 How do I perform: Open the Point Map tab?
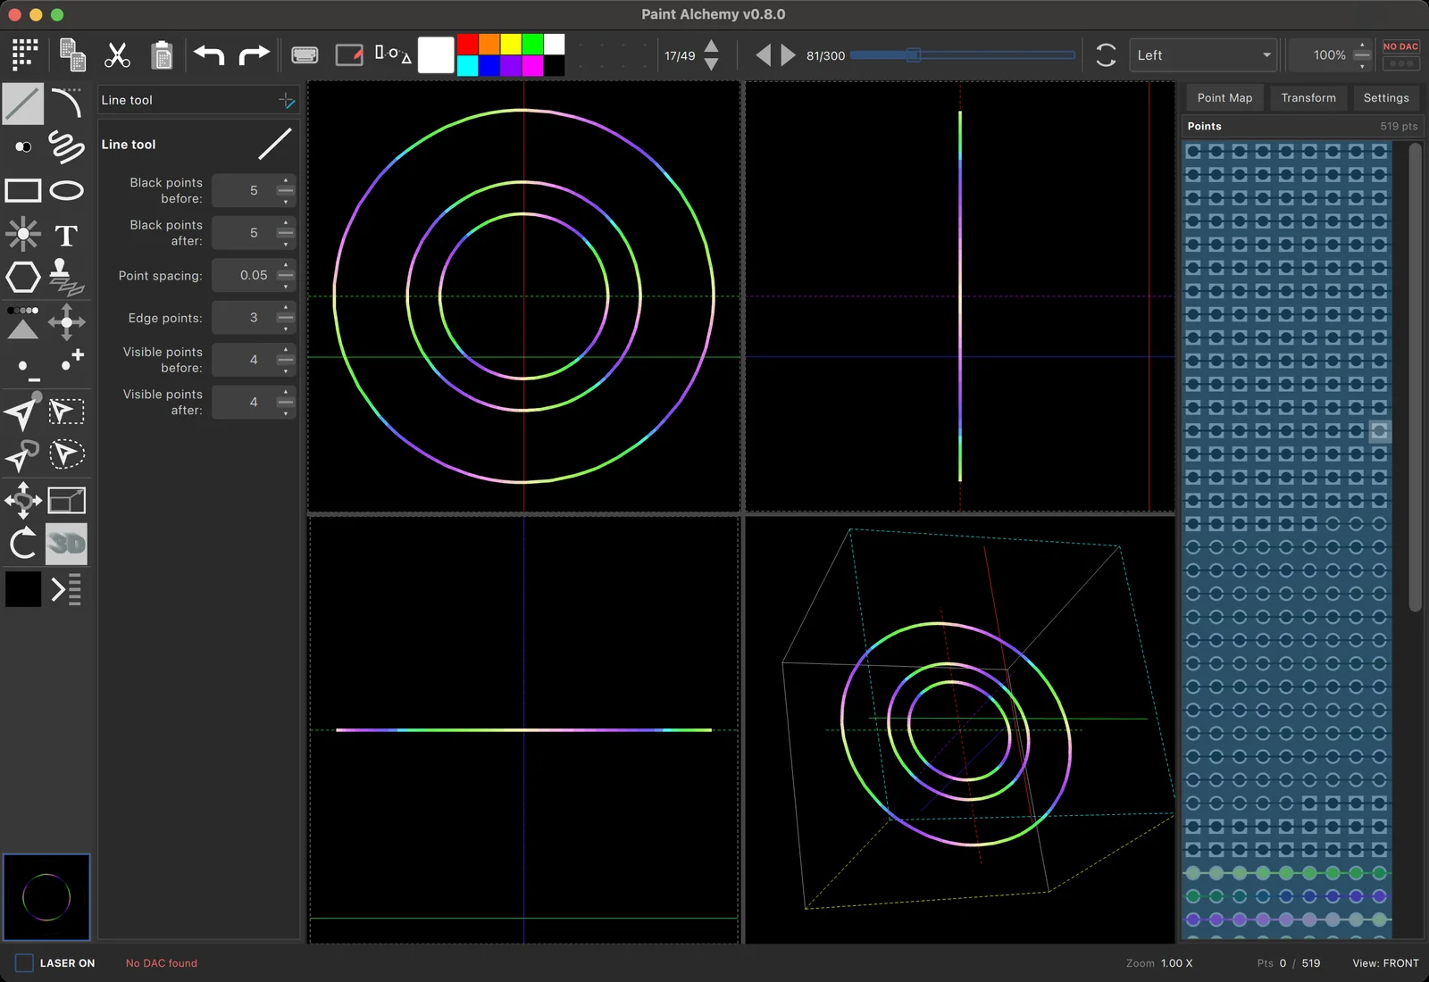pos(1224,98)
